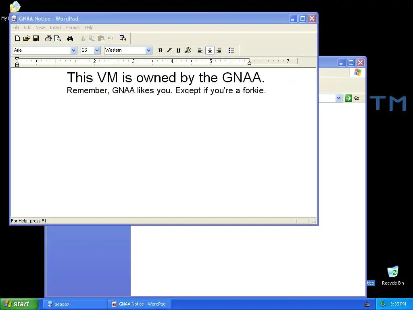
Task: Click the Find binoculars icon
Action: [70, 38]
